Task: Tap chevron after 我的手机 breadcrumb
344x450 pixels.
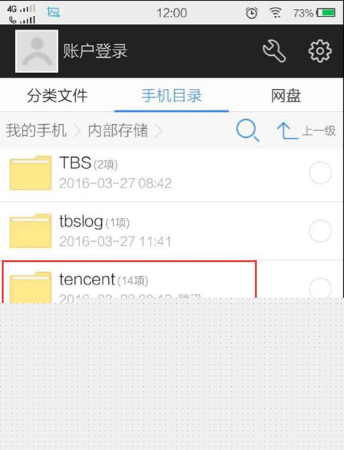Action: tap(77, 131)
